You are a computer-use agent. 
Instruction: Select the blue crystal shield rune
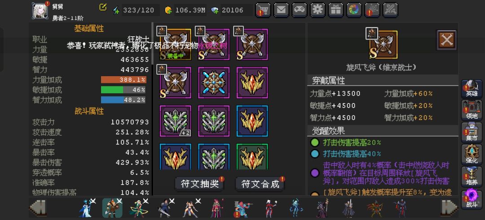point(214,83)
